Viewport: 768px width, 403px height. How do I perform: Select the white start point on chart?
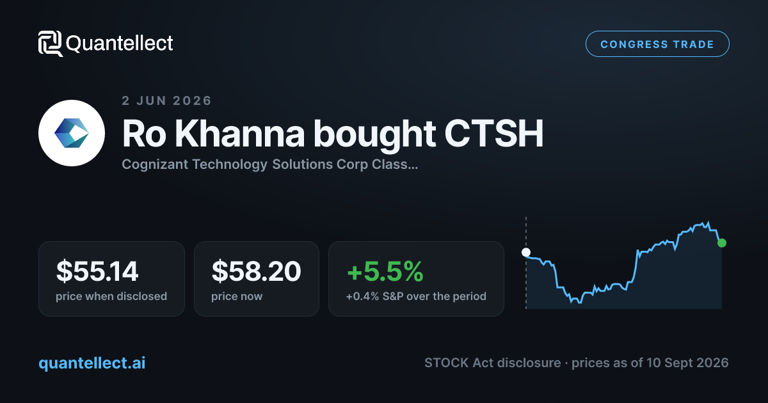coord(526,252)
